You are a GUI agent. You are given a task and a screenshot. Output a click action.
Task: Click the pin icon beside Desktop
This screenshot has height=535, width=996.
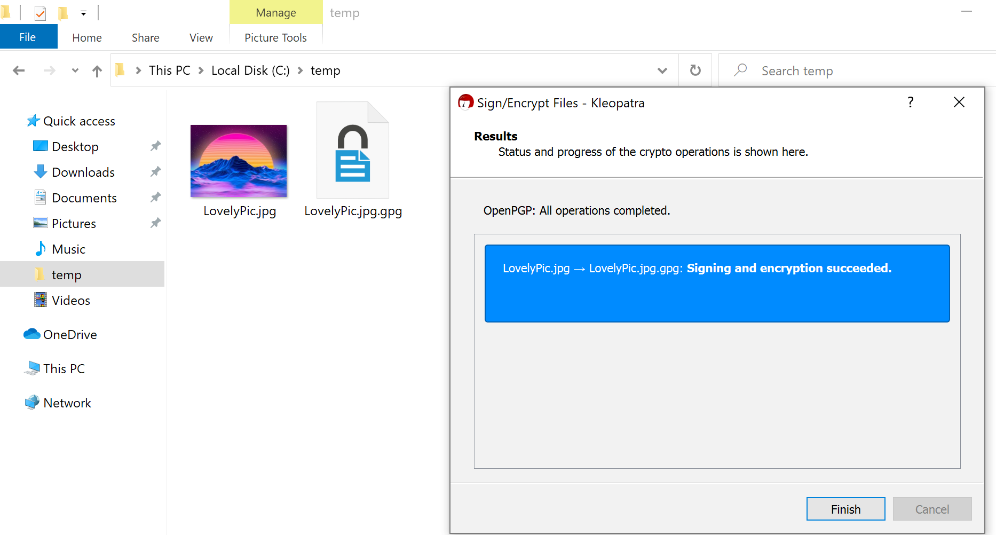click(x=155, y=146)
